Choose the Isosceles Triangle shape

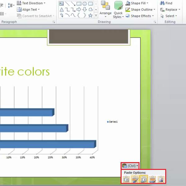pos(61,10)
